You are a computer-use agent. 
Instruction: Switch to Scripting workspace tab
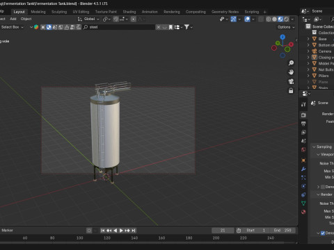[x=252, y=12]
